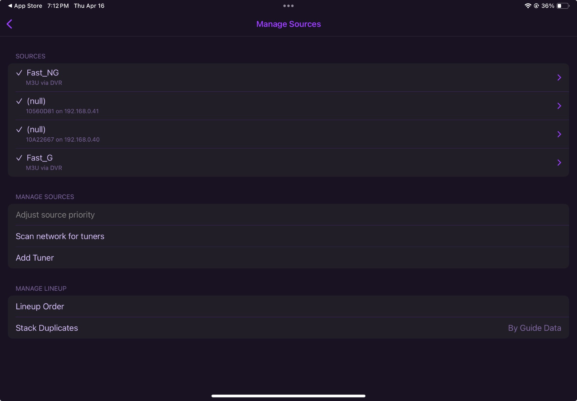Tap Scan network for tuners

pyautogui.click(x=60, y=236)
